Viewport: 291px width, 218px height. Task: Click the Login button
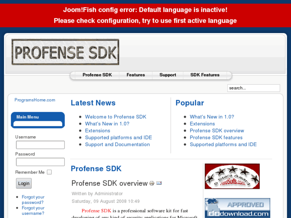point(24,183)
